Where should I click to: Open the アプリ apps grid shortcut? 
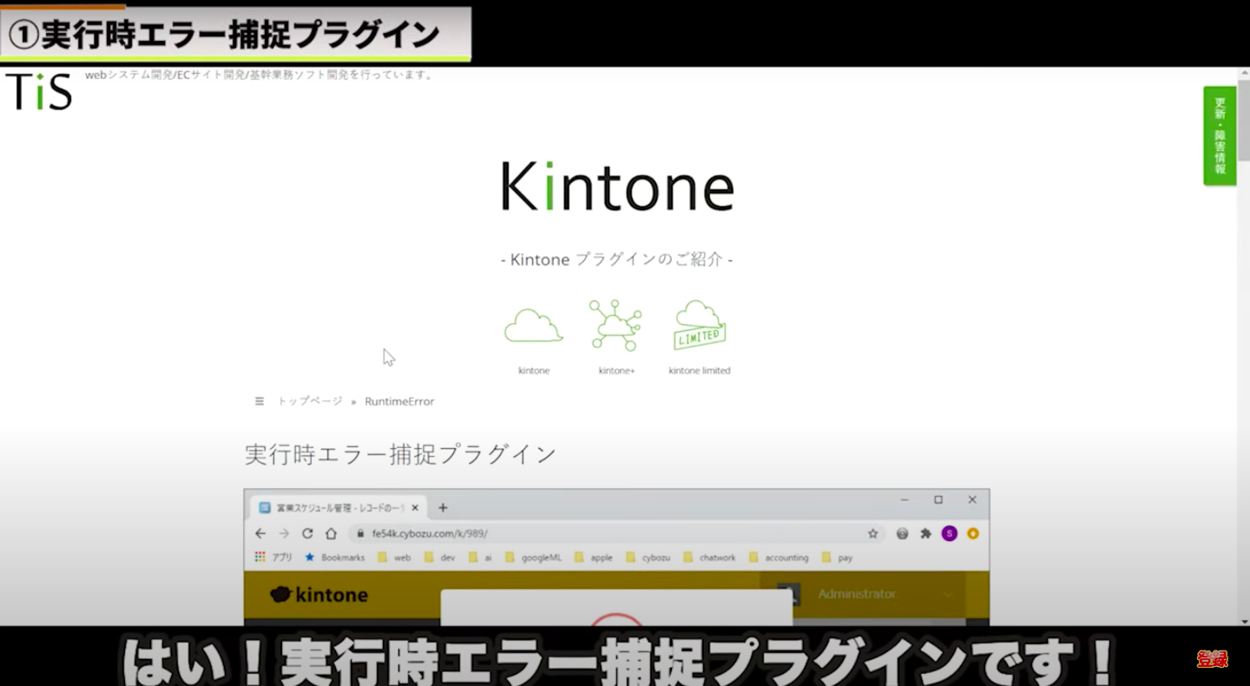tap(273, 557)
